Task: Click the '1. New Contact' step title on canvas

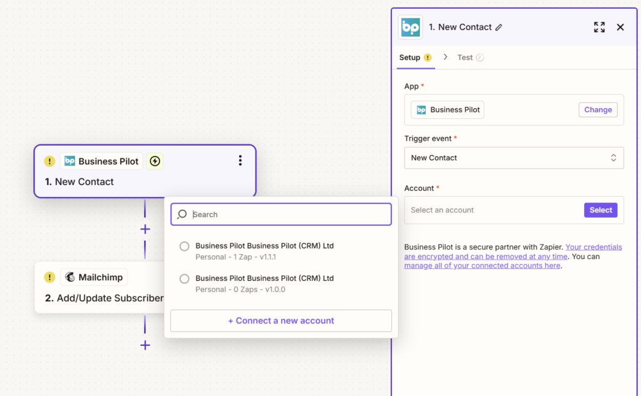Action: (x=79, y=182)
